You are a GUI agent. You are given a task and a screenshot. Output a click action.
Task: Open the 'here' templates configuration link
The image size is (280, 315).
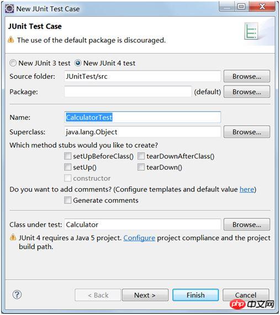(x=247, y=189)
